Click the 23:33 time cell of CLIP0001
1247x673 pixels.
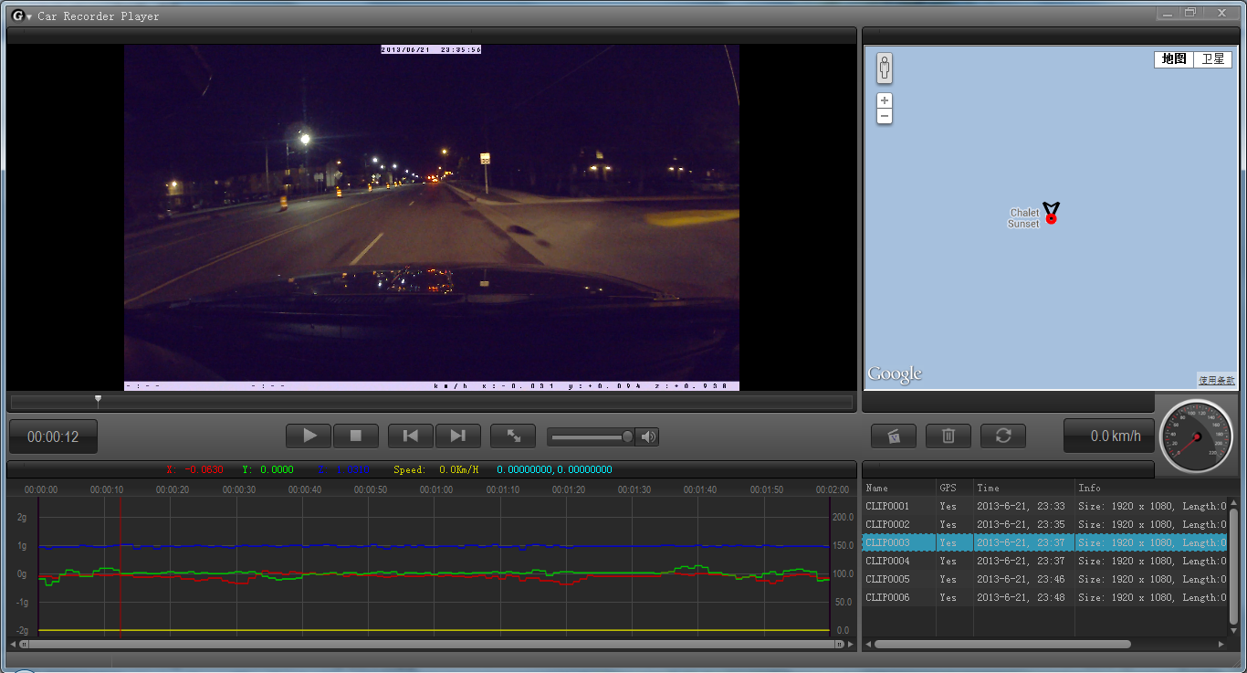tap(1021, 506)
